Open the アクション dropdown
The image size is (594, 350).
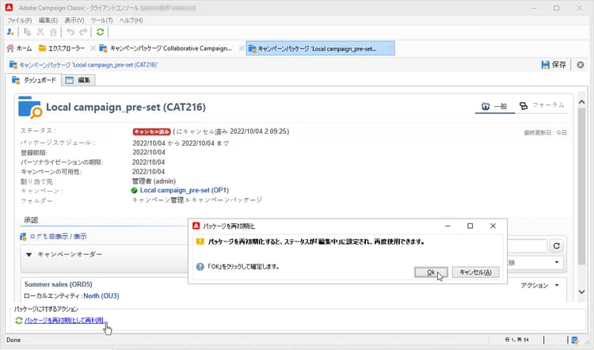(x=540, y=285)
